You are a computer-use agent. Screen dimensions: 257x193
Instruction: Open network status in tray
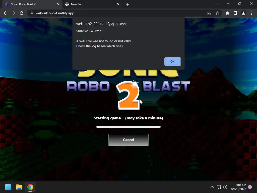click(x=219, y=187)
